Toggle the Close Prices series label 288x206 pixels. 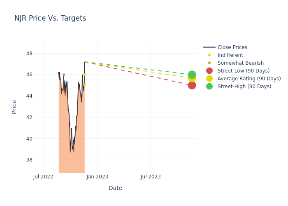232,47
